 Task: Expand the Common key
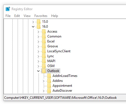click(x=38, y=37)
